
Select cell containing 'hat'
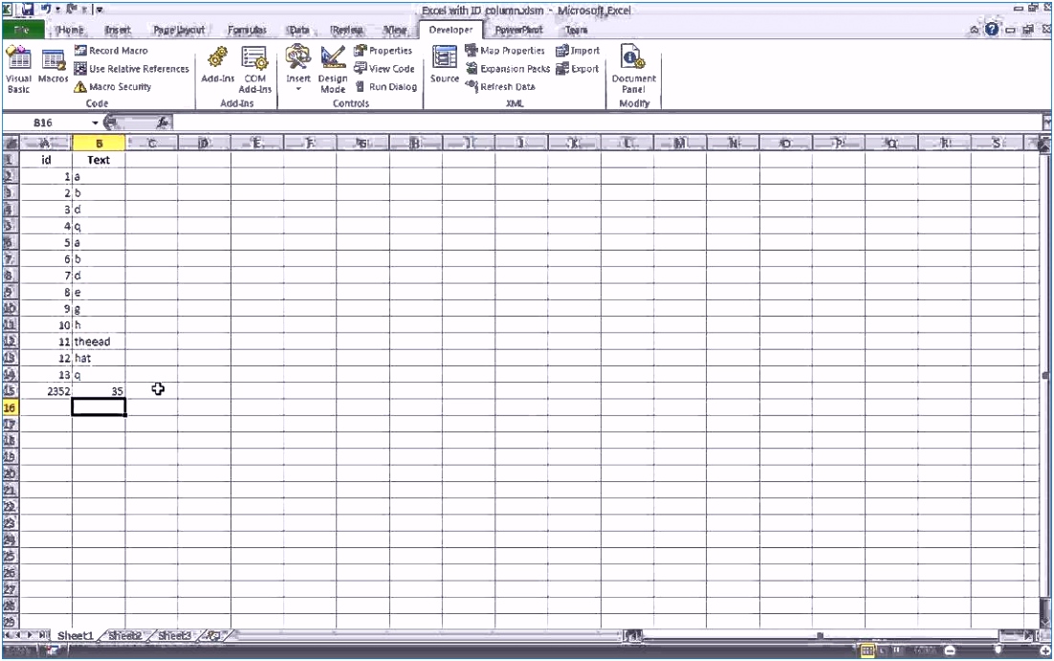(x=99, y=359)
